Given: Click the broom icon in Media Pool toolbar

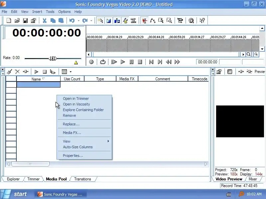Looking at the screenshot, I should point(9,72).
